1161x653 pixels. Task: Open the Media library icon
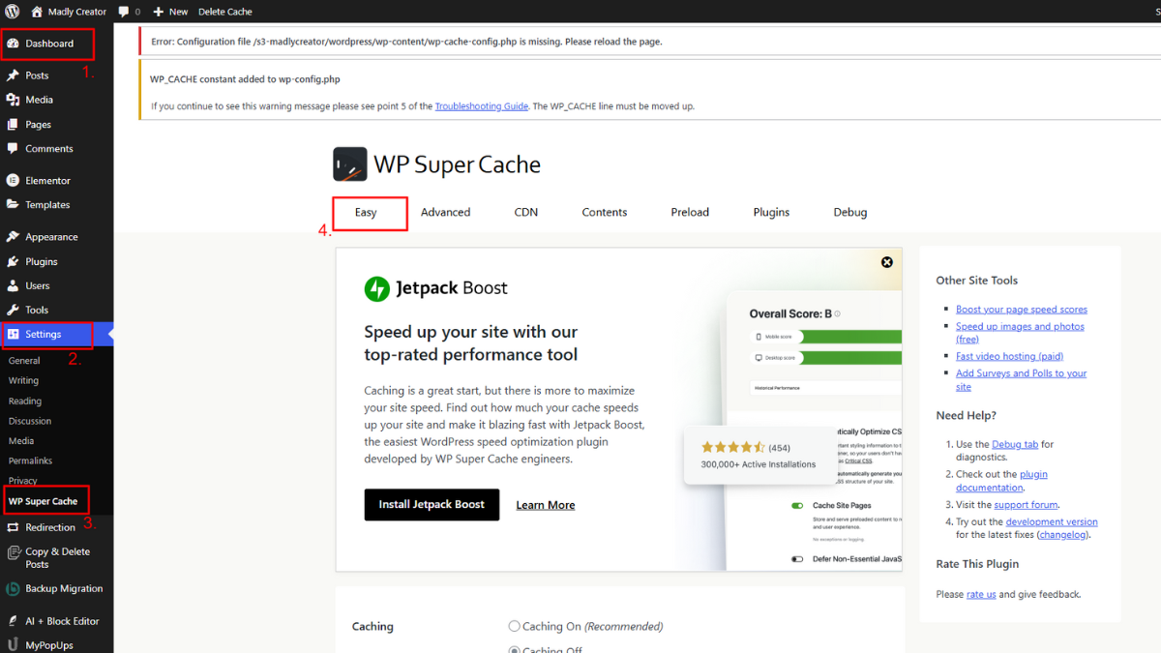pyautogui.click(x=12, y=100)
